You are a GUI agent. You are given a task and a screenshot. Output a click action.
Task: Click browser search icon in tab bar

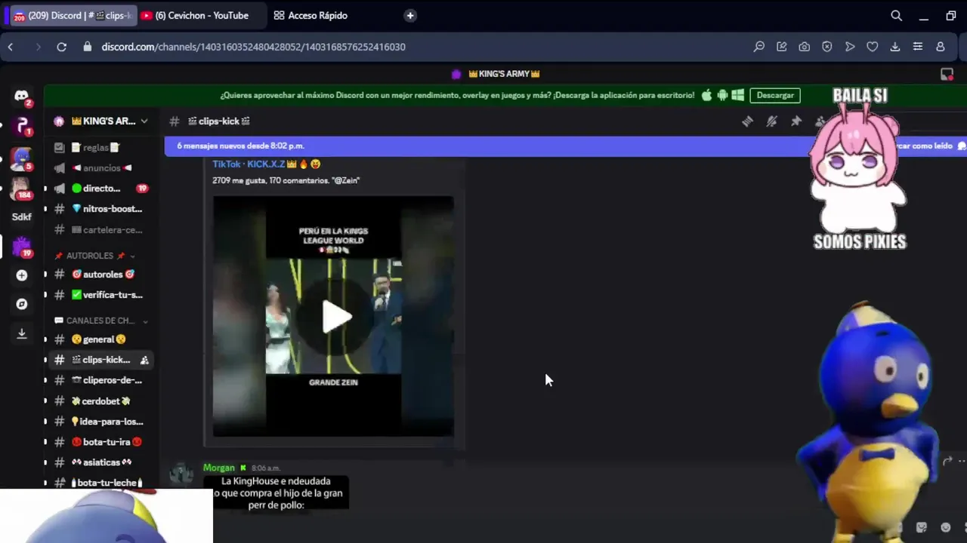[896, 15]
